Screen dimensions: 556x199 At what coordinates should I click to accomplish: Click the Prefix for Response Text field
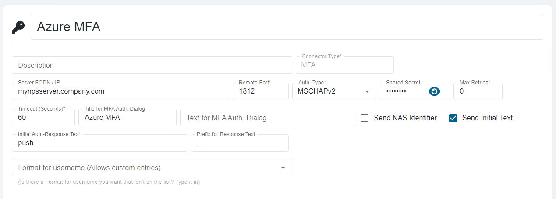239,143
